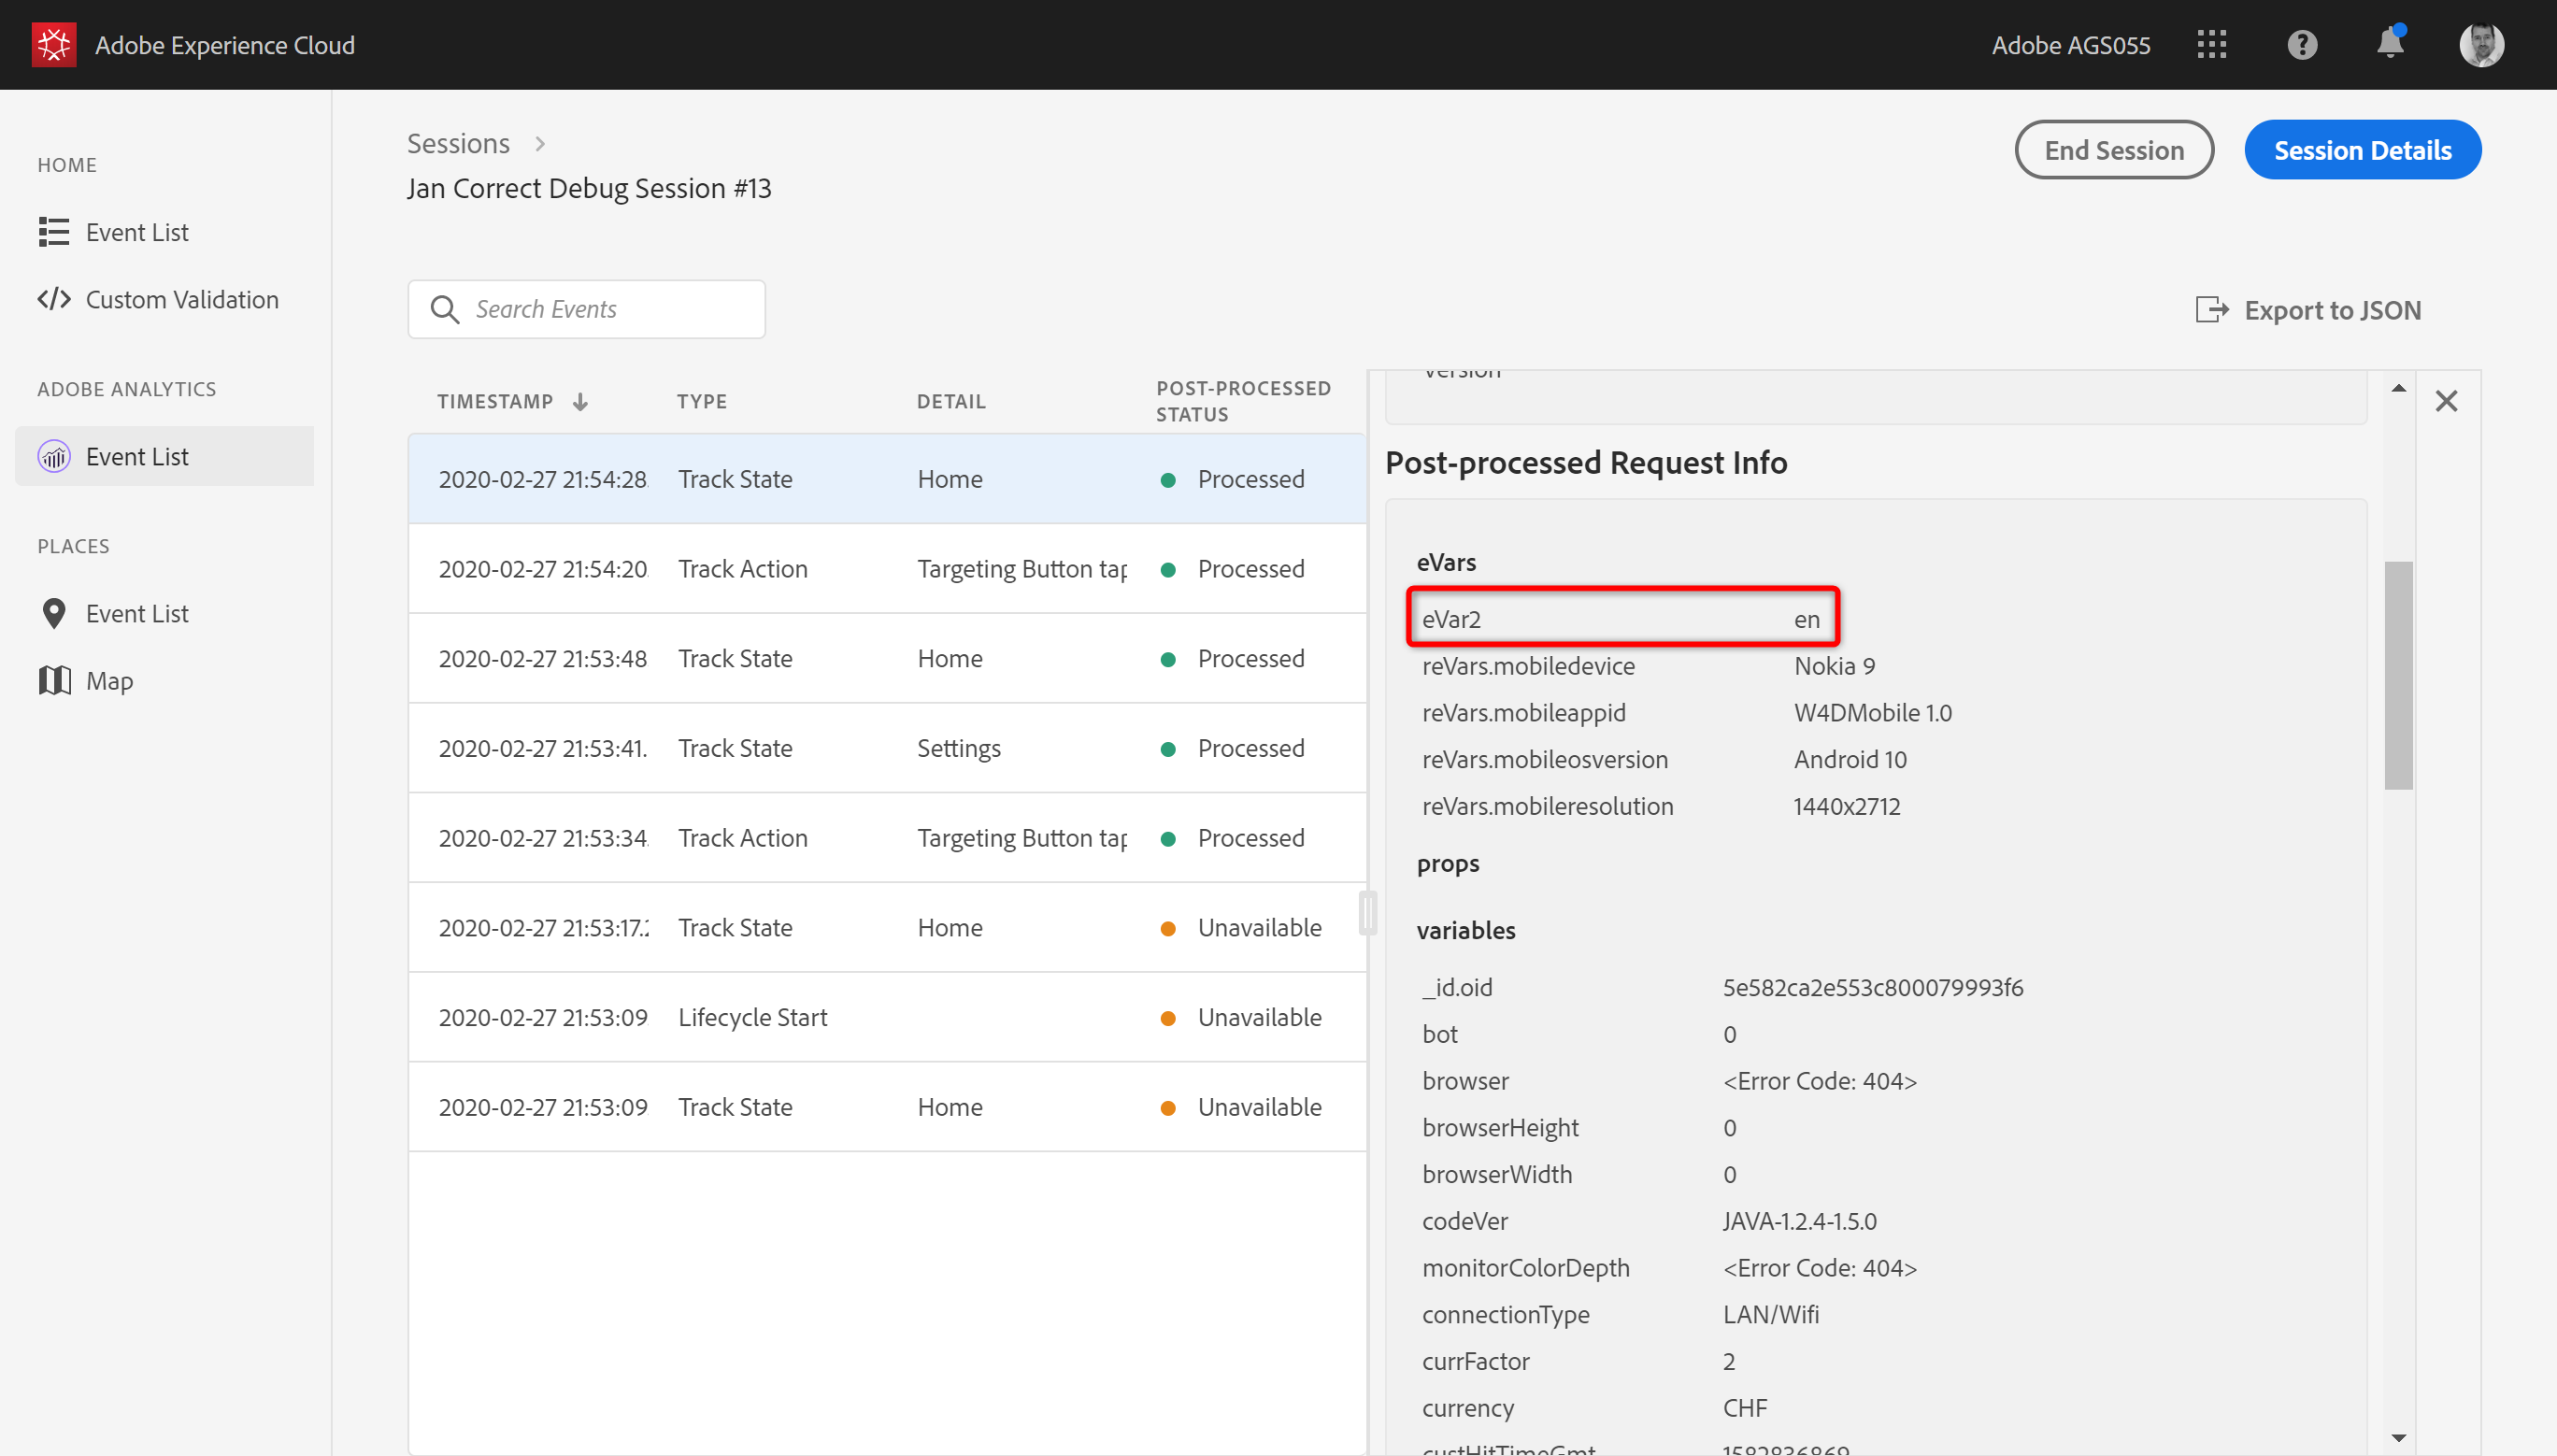Go back to Sessions breadcrumb link

pos(458,143)
